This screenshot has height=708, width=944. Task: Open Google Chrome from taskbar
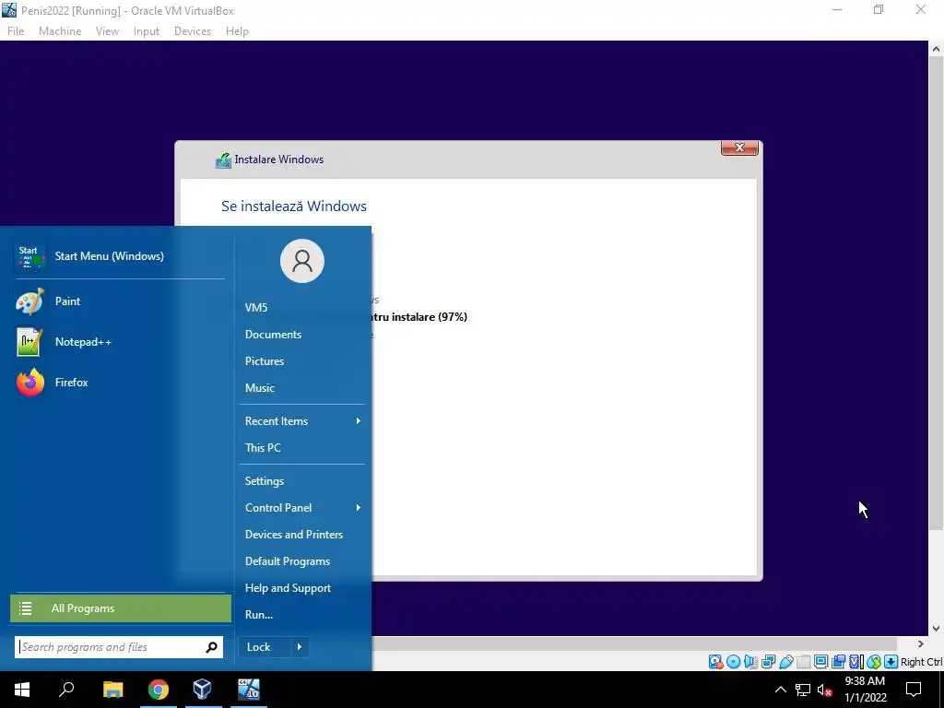159,690
